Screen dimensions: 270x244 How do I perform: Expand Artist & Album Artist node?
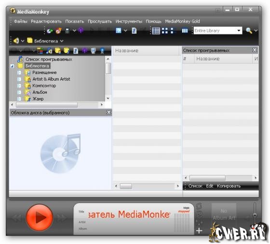pos(19,79)
